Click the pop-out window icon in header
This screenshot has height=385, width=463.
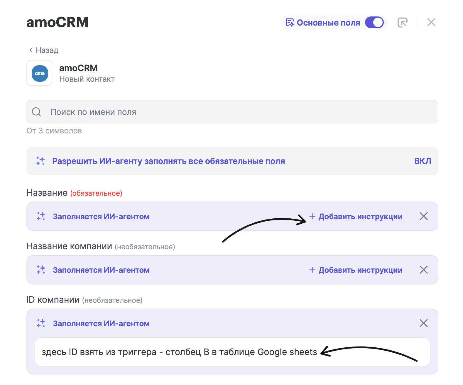pos(402,22)
